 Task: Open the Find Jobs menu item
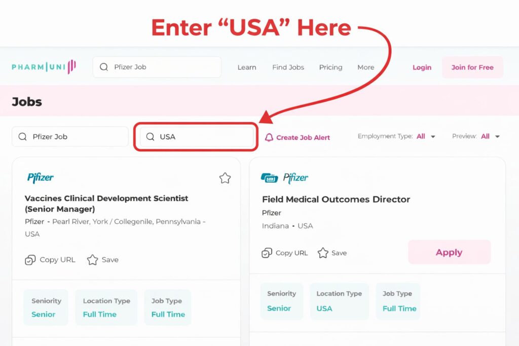[x=288, y=67]
